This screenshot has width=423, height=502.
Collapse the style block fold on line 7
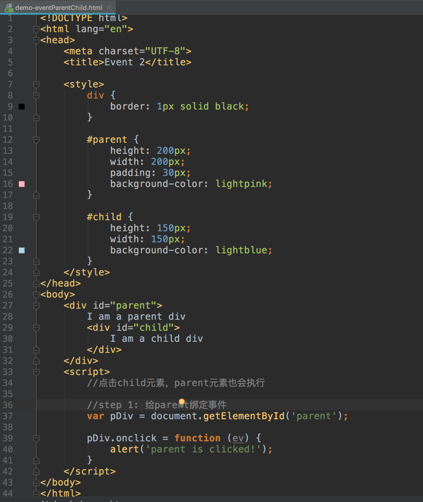click(36, 85)
